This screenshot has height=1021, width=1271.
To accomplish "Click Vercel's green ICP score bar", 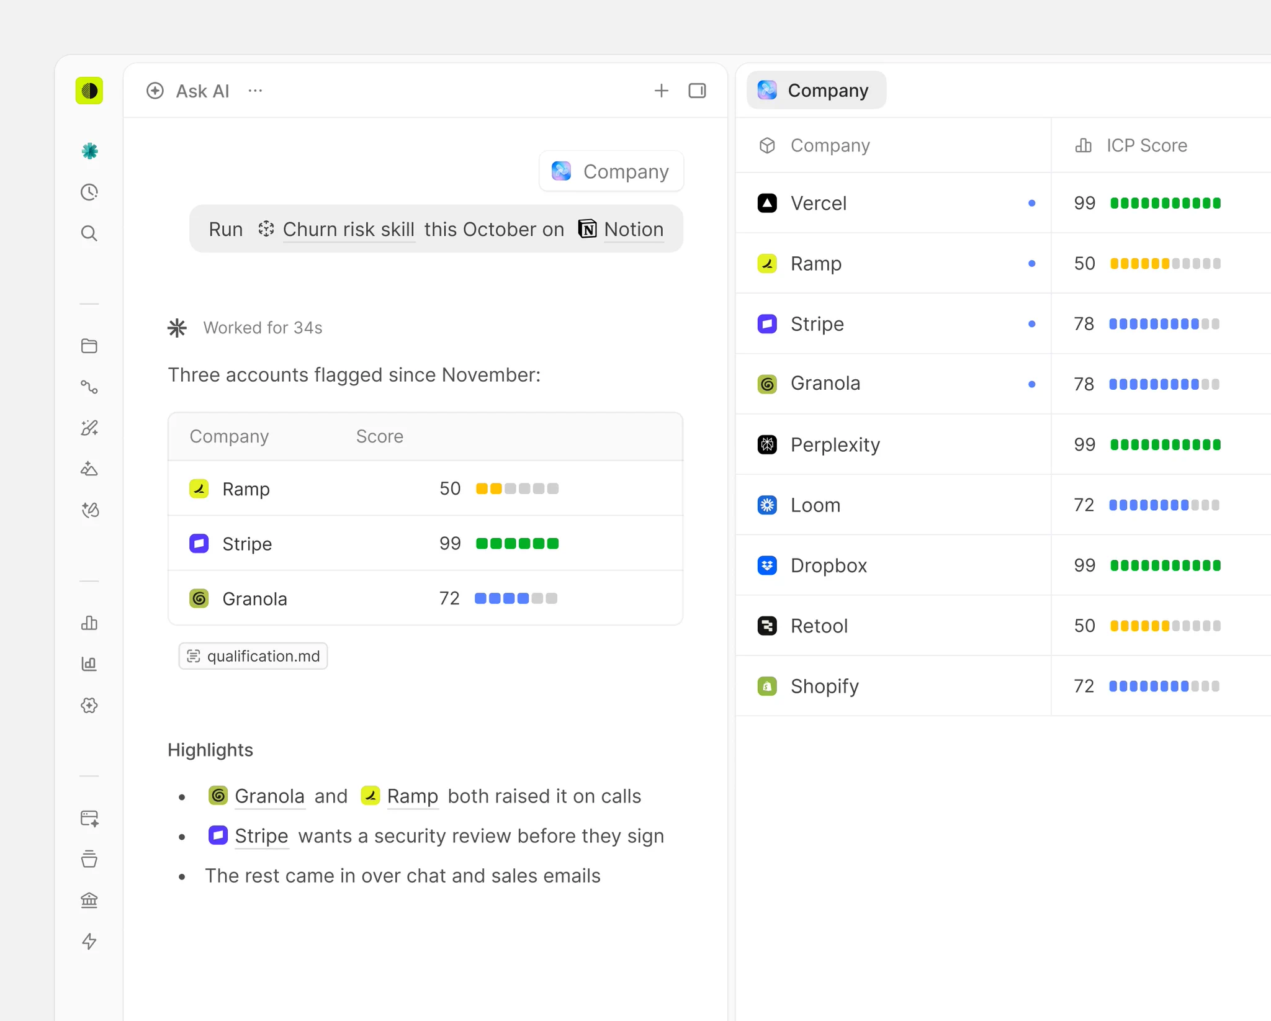I will [1165, 203].
